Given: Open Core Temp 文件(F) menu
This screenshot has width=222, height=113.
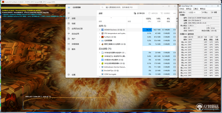Looking at the screenshot, I should pos(182,9).
